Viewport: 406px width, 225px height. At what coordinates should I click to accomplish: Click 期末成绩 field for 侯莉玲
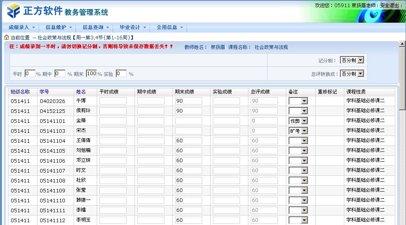point(189,111)
